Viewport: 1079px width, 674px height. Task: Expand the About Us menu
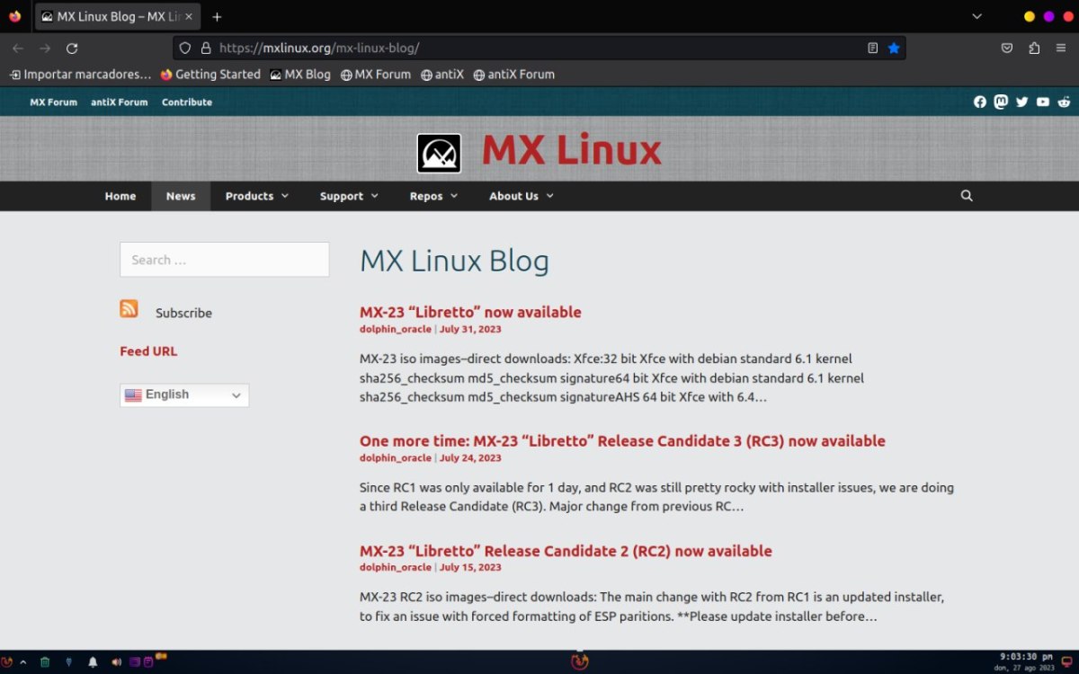click(521, 196)
